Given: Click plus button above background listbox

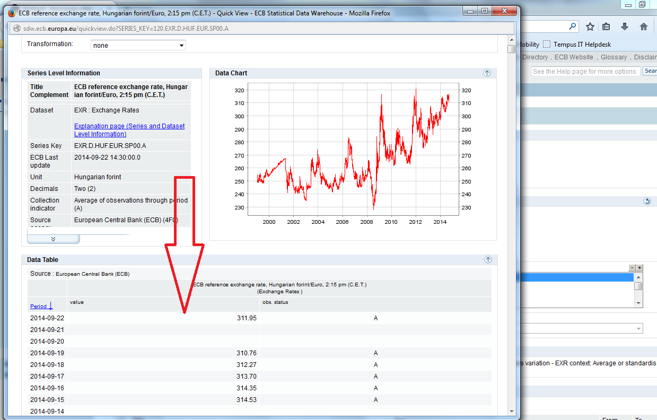Looking at the screenshot, I should point(640,268).
